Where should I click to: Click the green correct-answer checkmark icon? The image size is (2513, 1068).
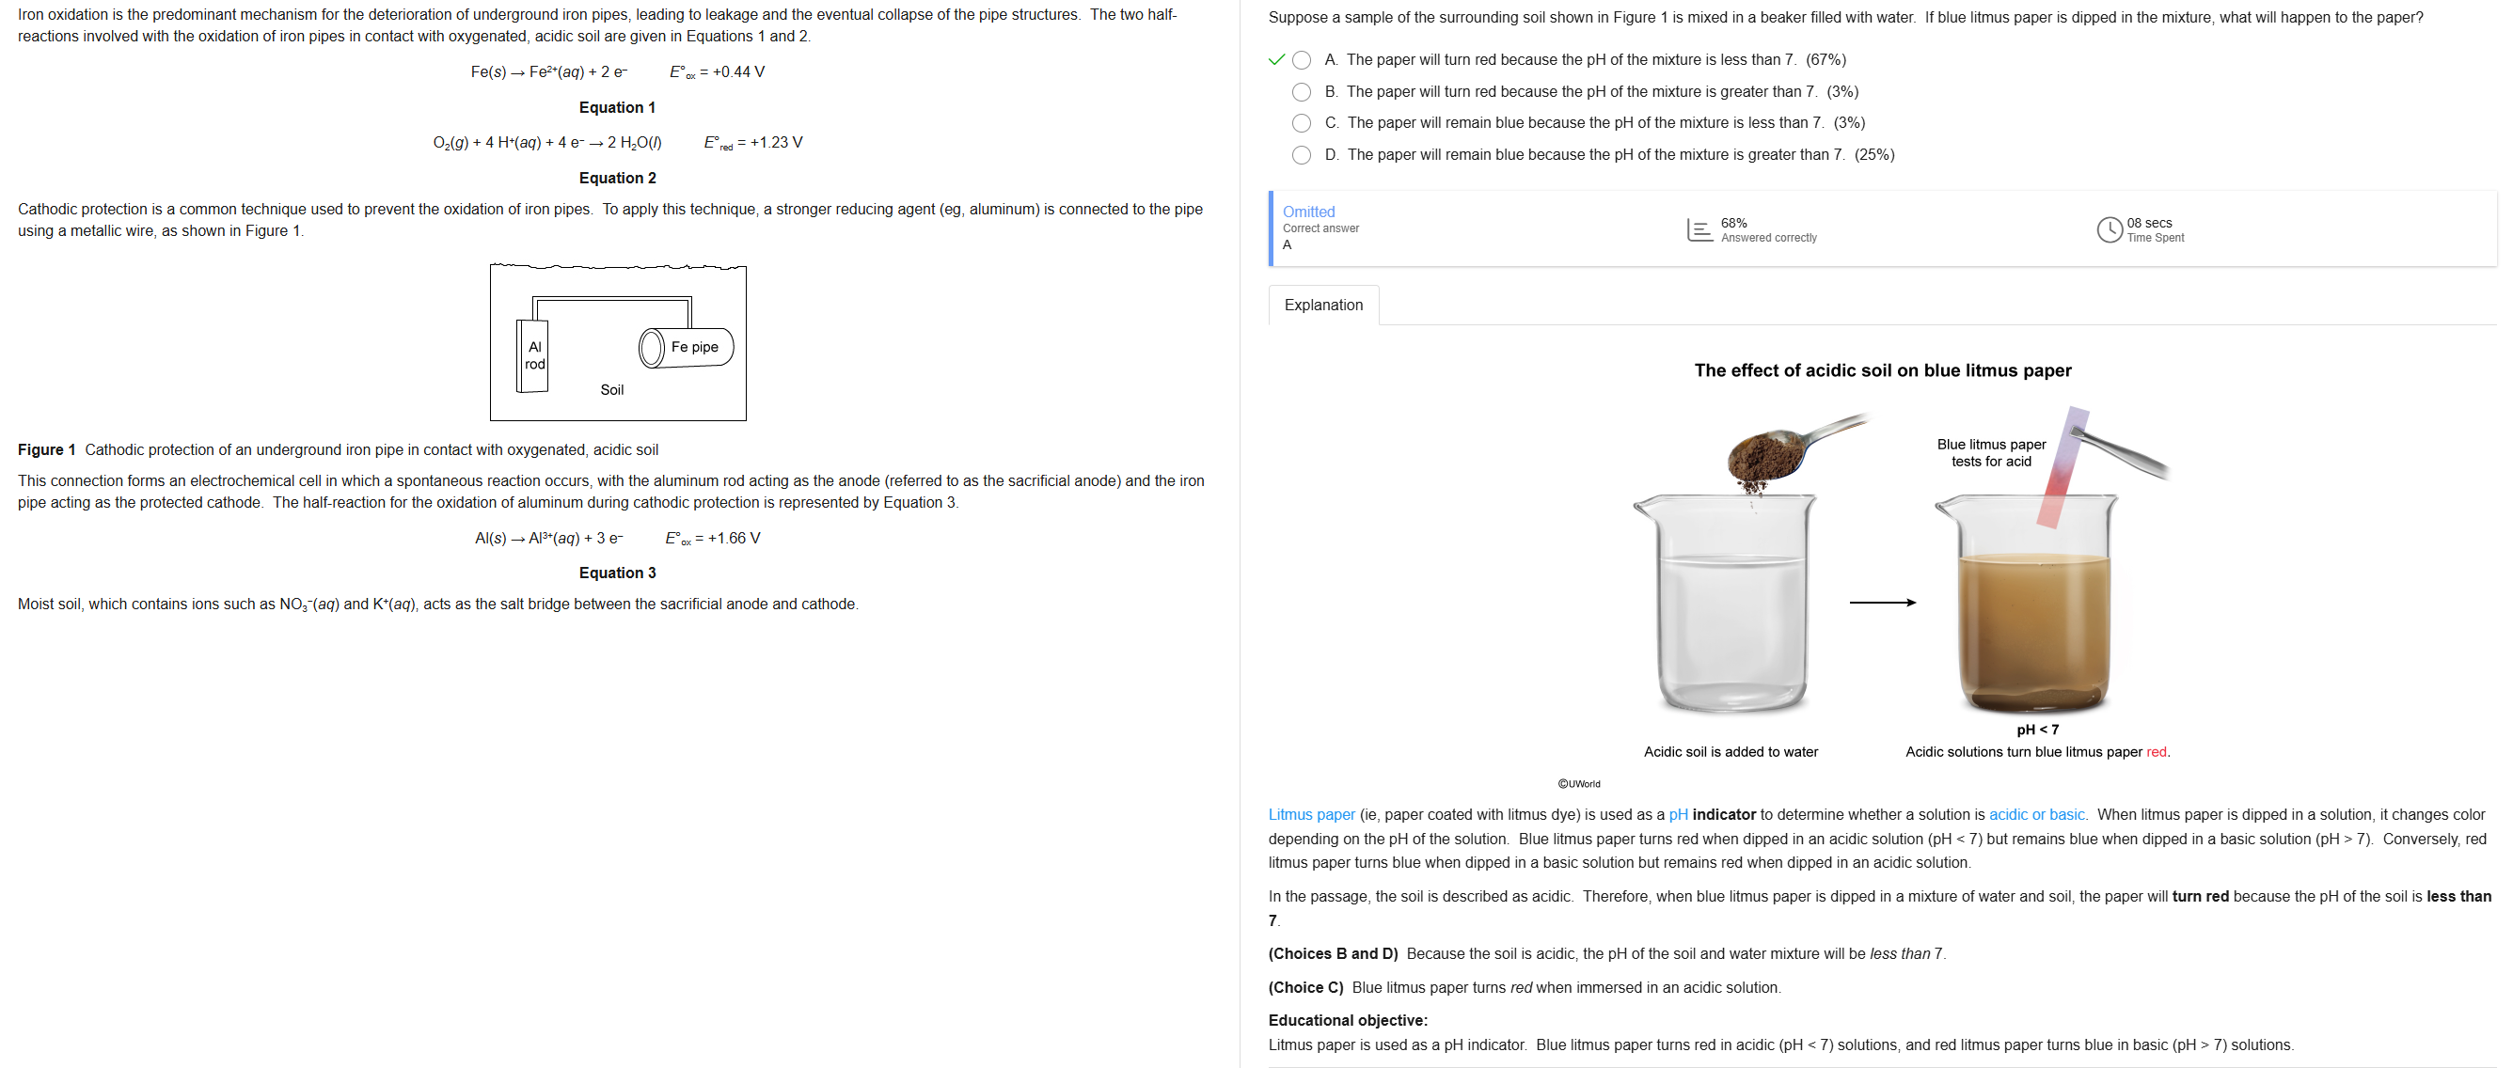click(x=1276, y=60)
